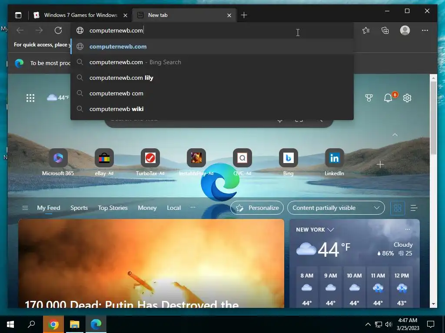
Task: Open the network tray icon
Action: [379, 324]
